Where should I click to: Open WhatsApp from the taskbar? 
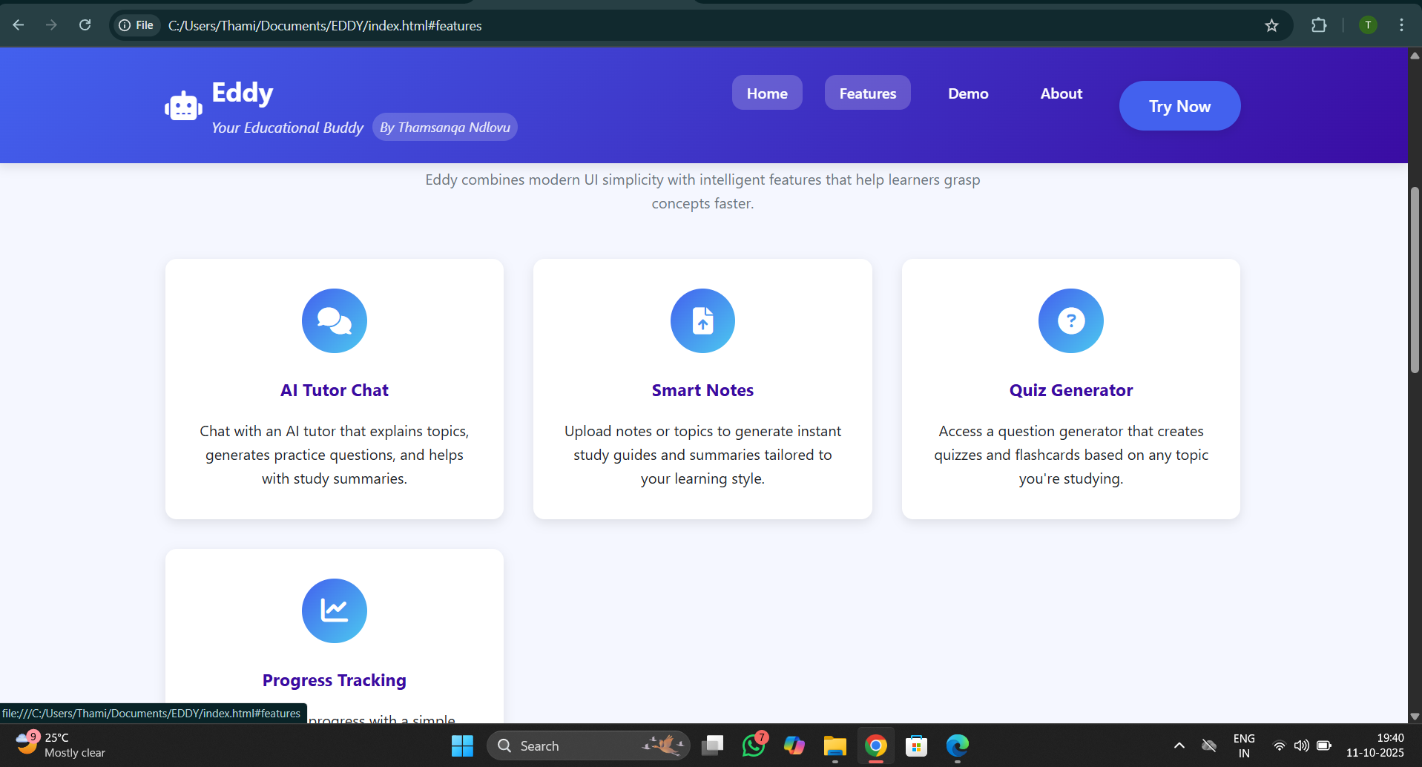[x=754, y=745]
